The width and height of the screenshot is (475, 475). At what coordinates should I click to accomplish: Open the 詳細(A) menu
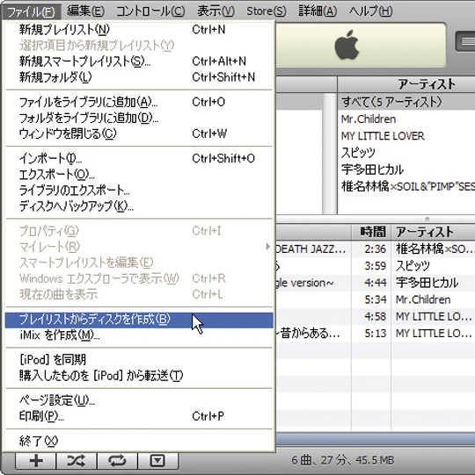point(318,11)
